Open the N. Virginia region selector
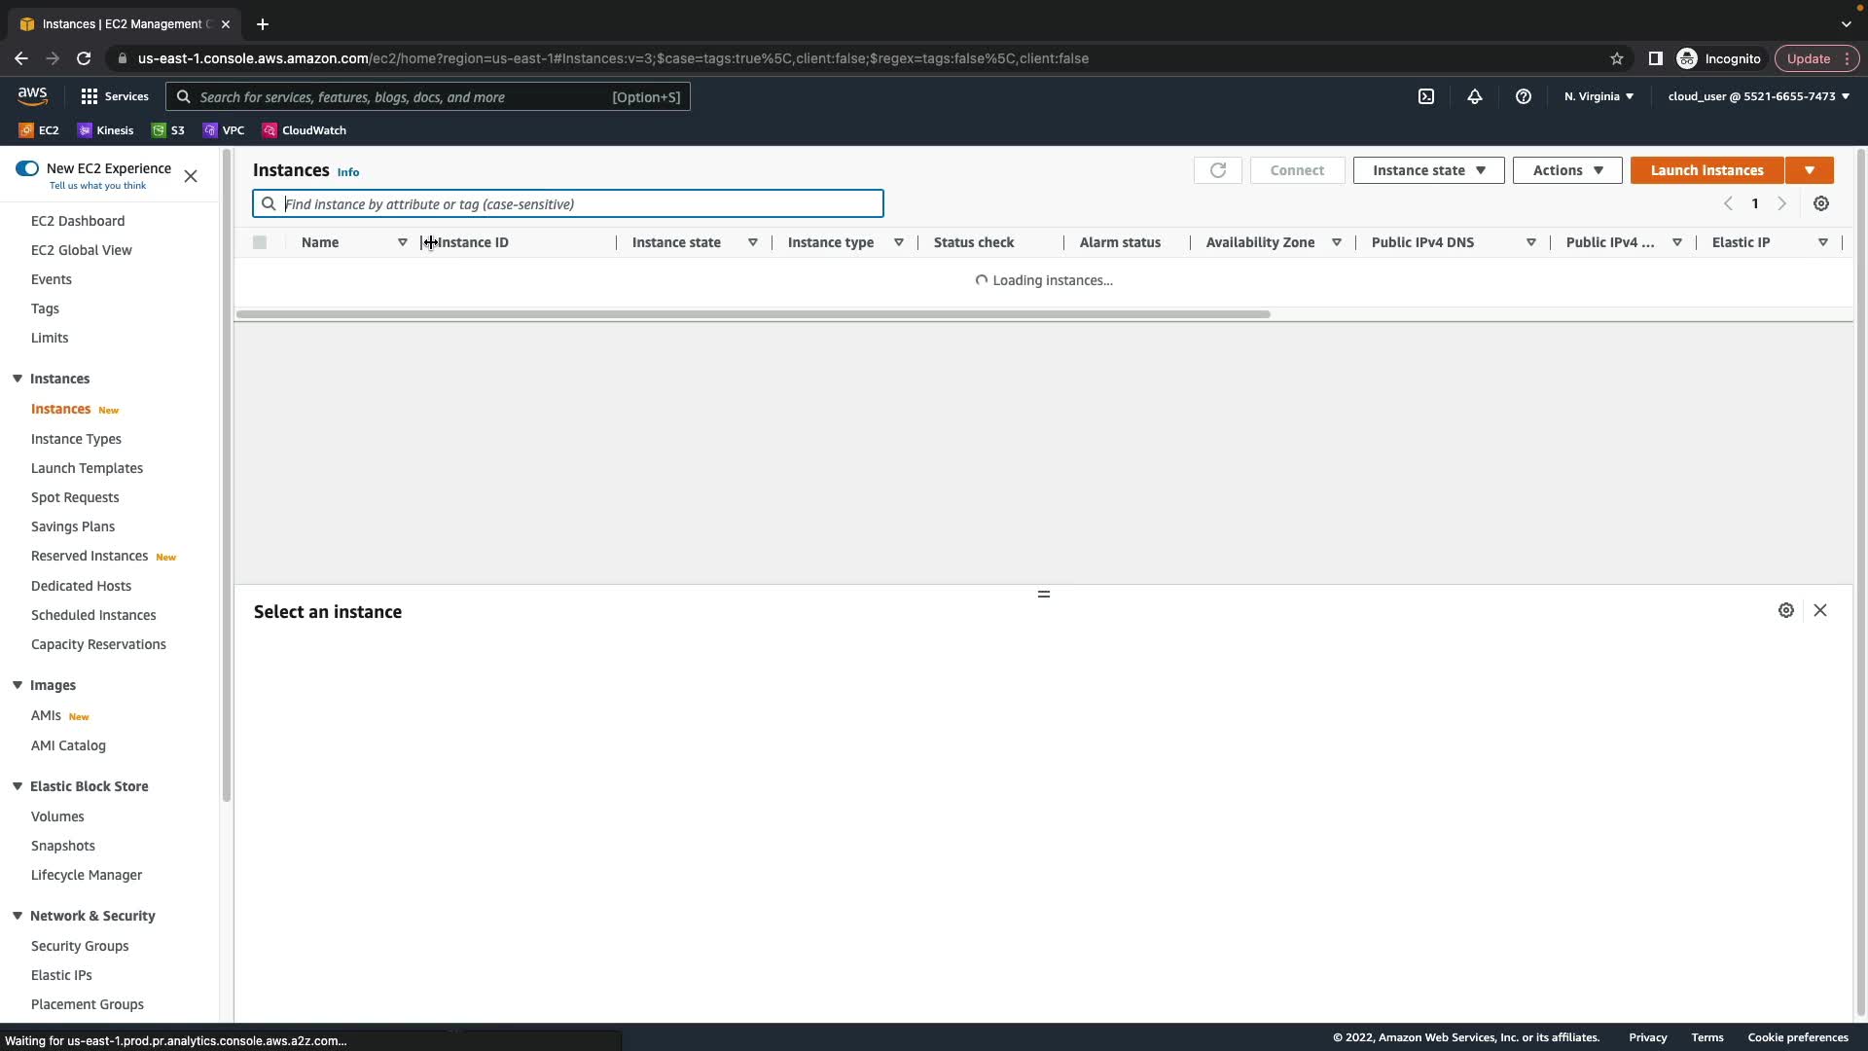This screenshot has width=1868, height=1051. [1598, 96]
